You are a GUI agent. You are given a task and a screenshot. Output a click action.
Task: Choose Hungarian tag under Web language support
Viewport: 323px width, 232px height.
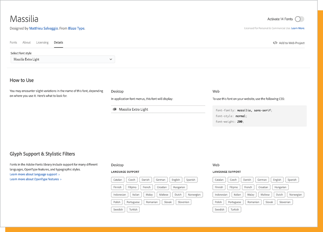tap(280, 187)
